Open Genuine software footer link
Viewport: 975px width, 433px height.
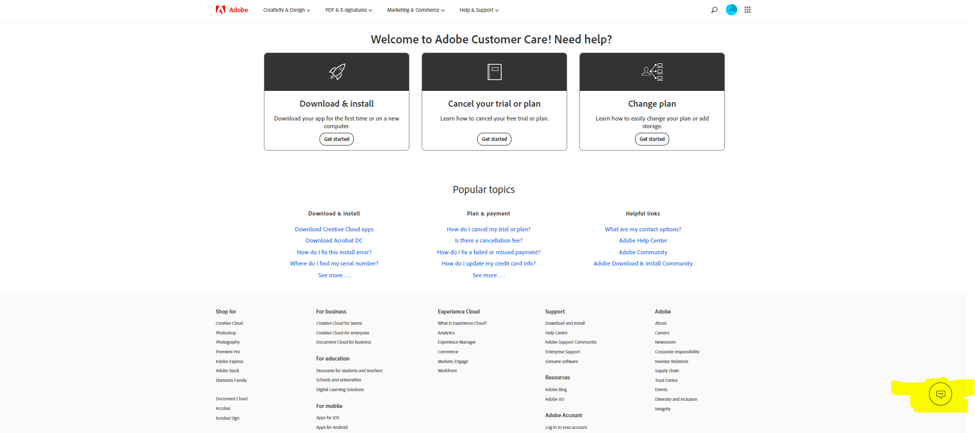click(x=562, y=362)
